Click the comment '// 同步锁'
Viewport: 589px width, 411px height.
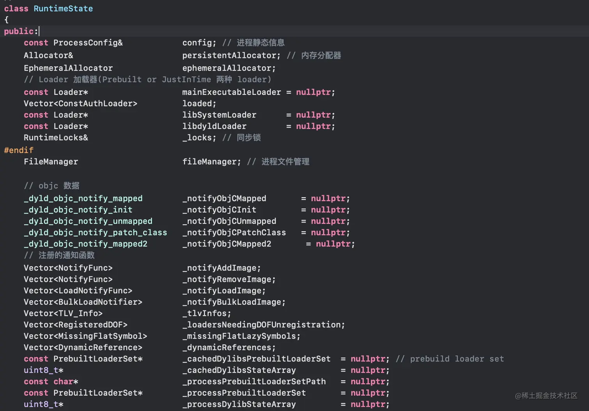(242, 138)
